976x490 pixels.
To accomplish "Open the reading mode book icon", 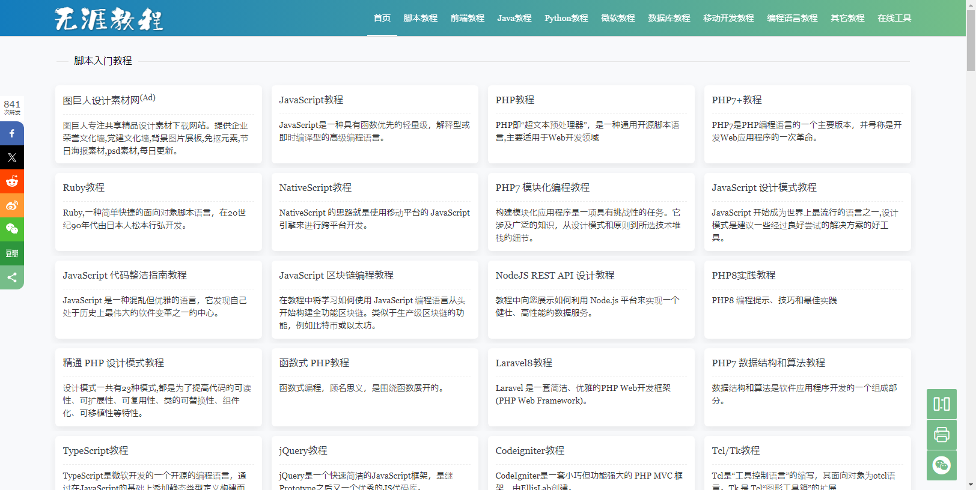I will click(942, 404).
